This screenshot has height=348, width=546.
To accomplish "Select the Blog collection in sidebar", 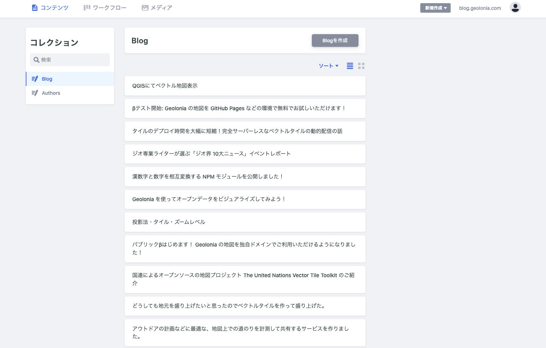I will pos(47,79).
